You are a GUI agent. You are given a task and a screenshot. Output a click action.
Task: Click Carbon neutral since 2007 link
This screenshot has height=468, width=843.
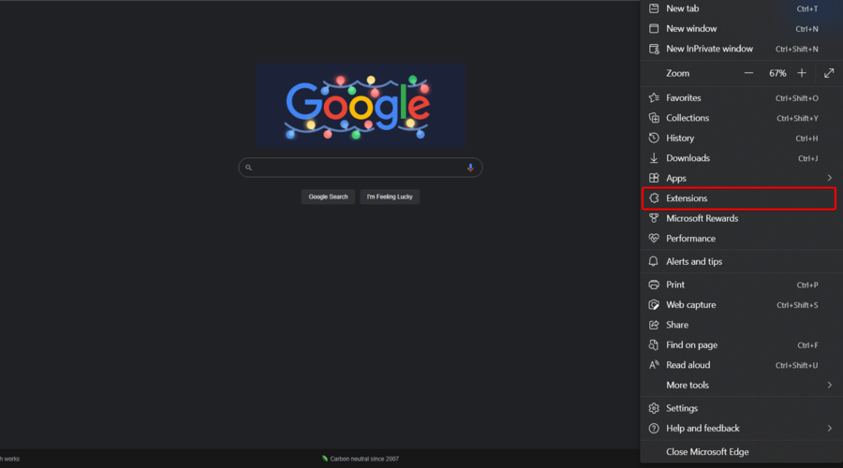click(x=361, y=459)
